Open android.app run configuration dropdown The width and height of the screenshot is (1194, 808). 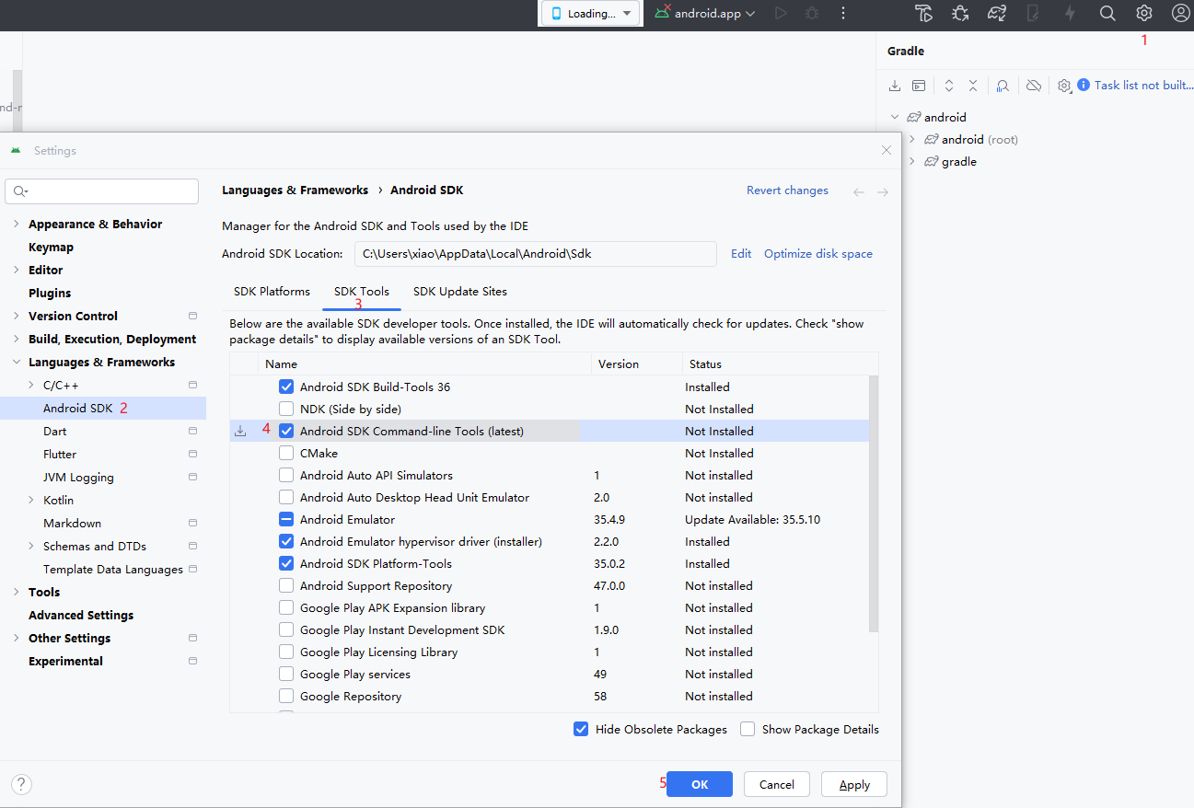click(705, 13)
